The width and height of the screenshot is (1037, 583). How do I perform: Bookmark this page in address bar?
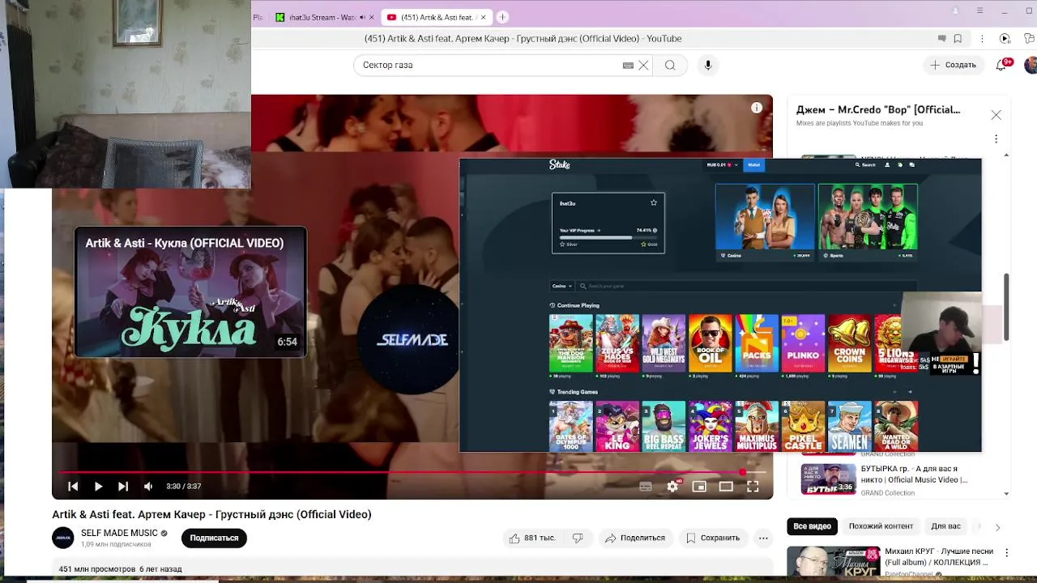point(958,38)
